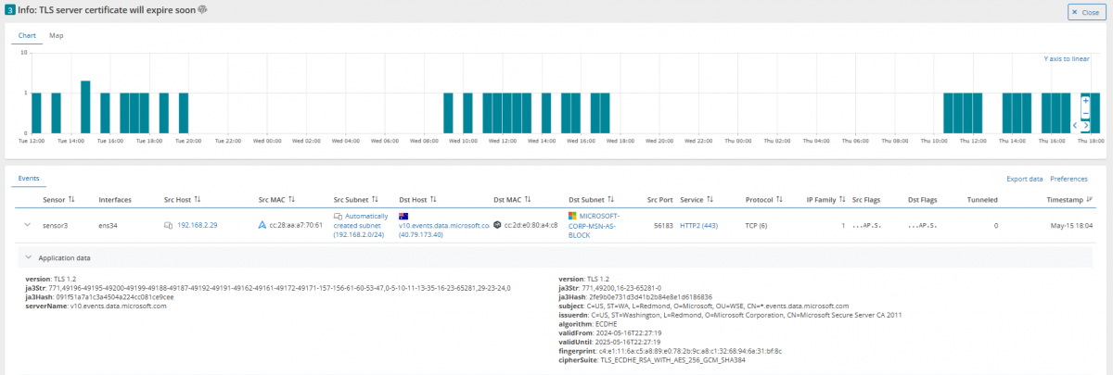Zoom in the chart with plus
1113x375 pixels.
pos(1085,100)
